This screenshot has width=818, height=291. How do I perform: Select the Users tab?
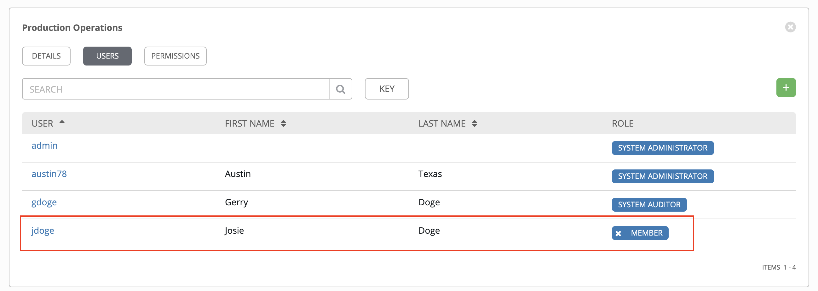point(107,56)
